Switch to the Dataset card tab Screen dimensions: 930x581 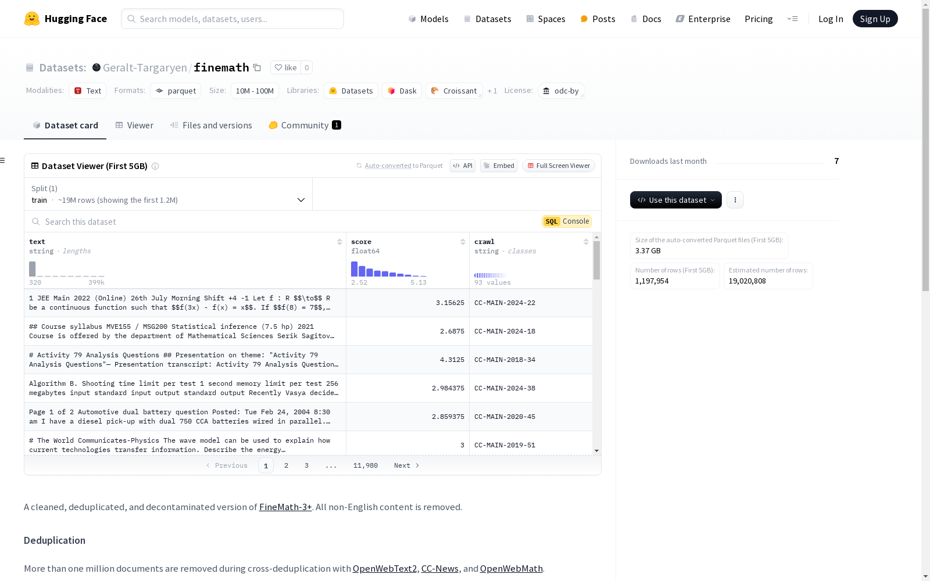65,125
